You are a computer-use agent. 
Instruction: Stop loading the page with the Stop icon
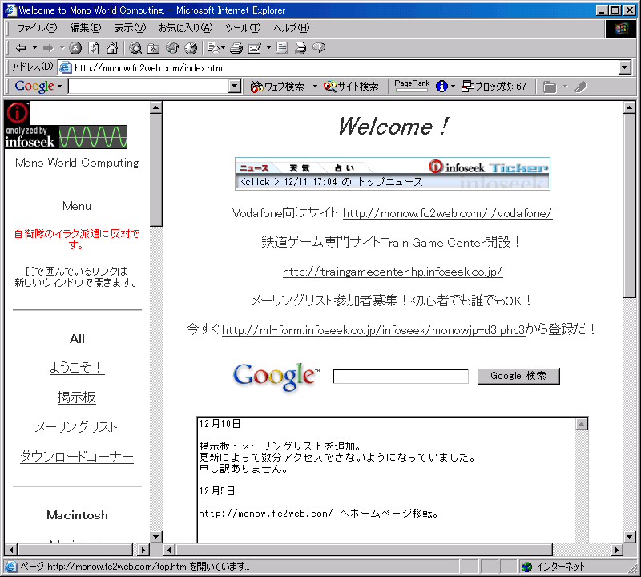point(75,48)
